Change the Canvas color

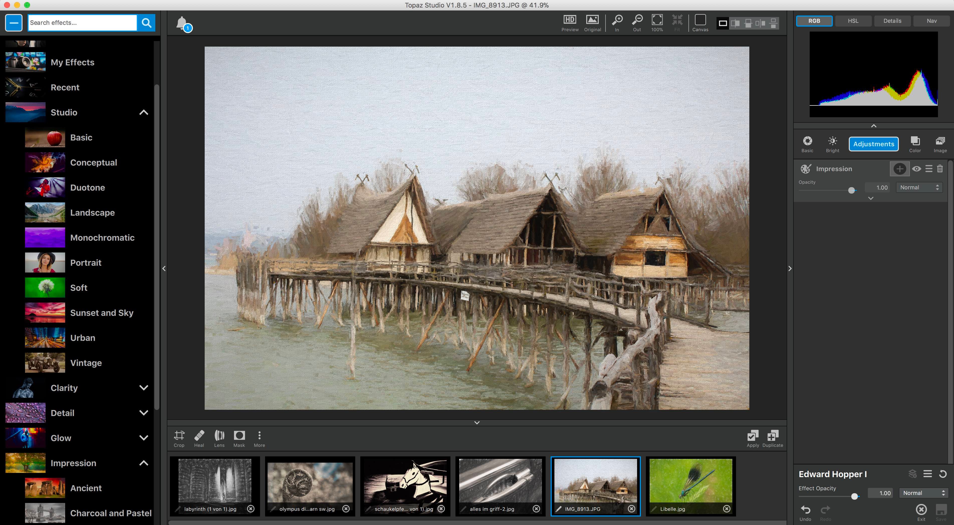pos(700,23)
